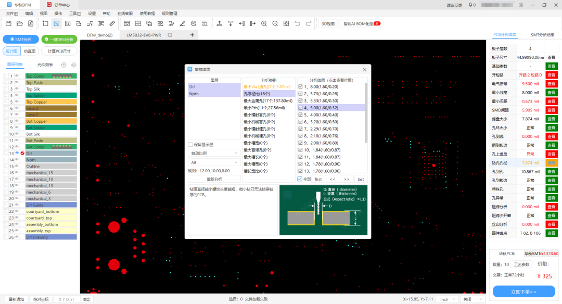
Task: Open the Inch units dropdown
Action: pos(447,299)
